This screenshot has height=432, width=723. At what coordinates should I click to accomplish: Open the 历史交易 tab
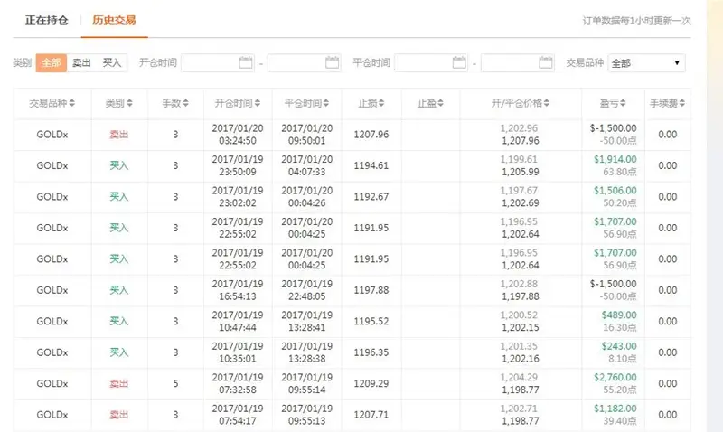point(114,20)
